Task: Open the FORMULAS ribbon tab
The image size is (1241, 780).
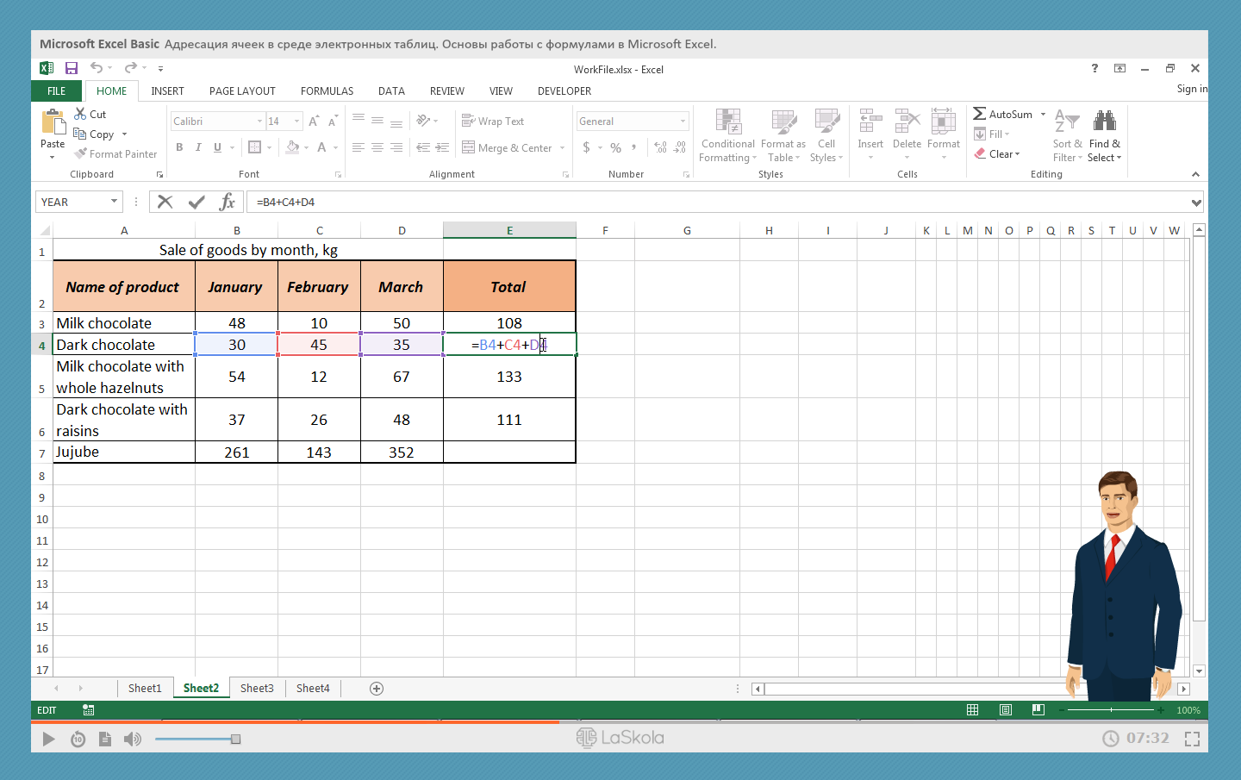Action: click(x=327, y=91)
